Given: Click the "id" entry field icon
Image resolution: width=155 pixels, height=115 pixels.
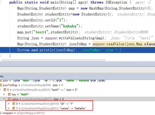Looking at the screenshot, I should point(14,103).
